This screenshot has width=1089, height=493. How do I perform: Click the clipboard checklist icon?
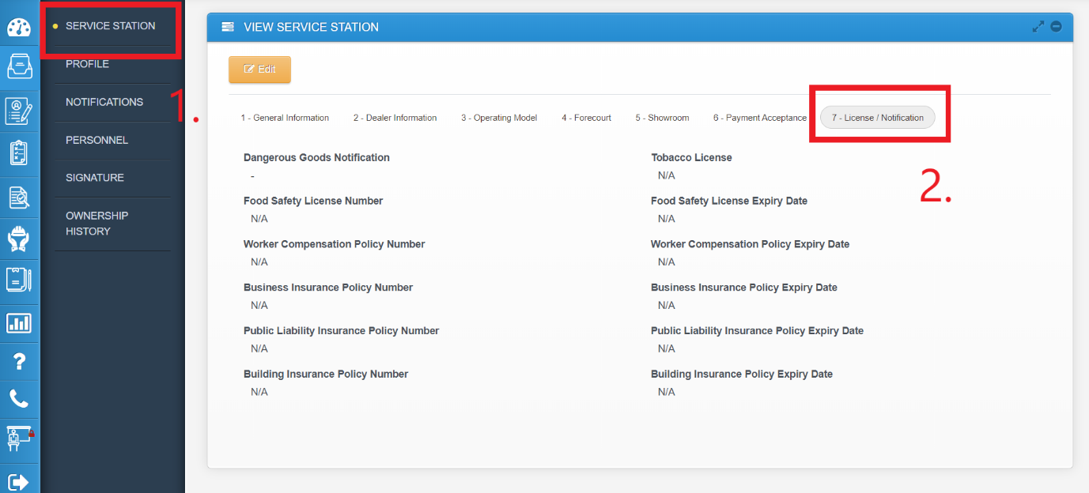point(19,152)
